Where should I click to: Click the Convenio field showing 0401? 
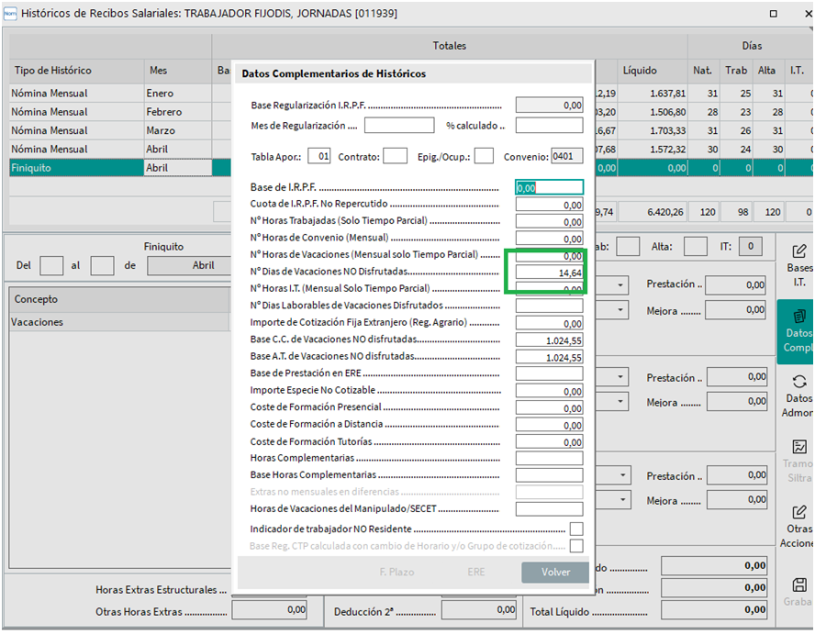click(x=567, y=156)
